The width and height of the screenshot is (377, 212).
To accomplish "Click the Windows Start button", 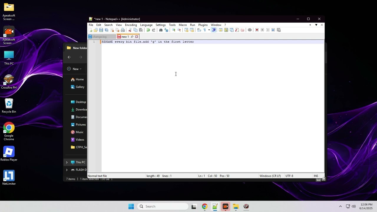I will pyautogui.click(x=131, y=206).
